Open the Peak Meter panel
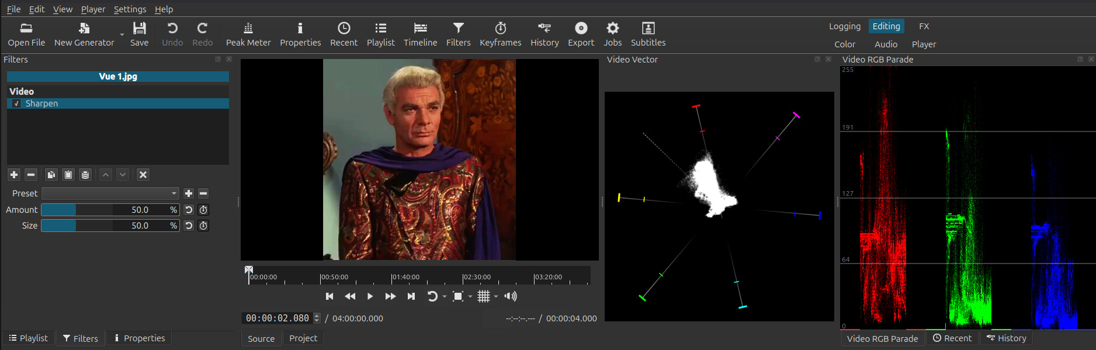Image resolution: width=1096 pixels, height=350 pixels. 248,34
